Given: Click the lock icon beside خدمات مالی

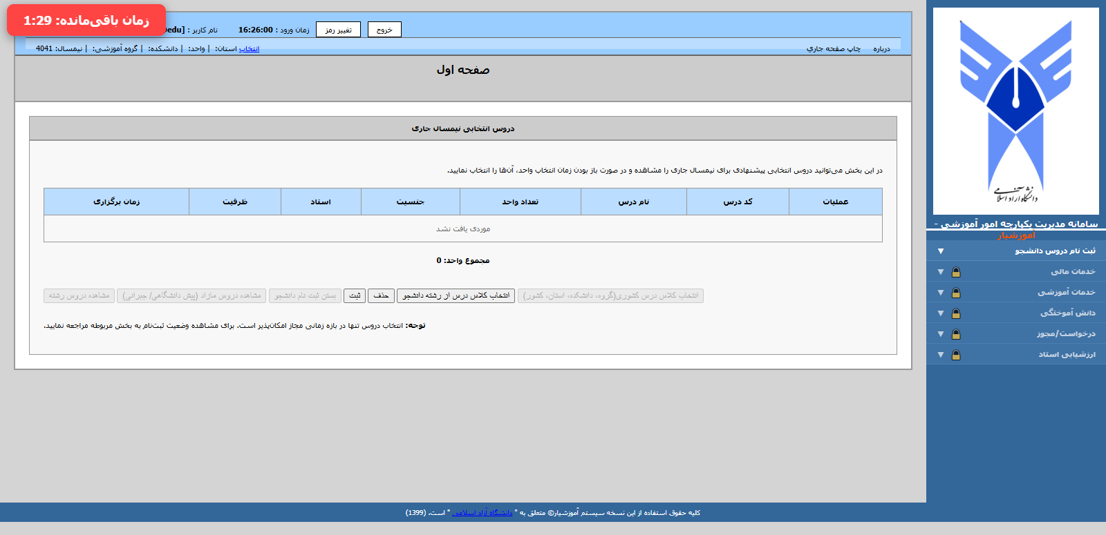Looking at the screenshot, I should pyautogui.click(x=956, y=272).
